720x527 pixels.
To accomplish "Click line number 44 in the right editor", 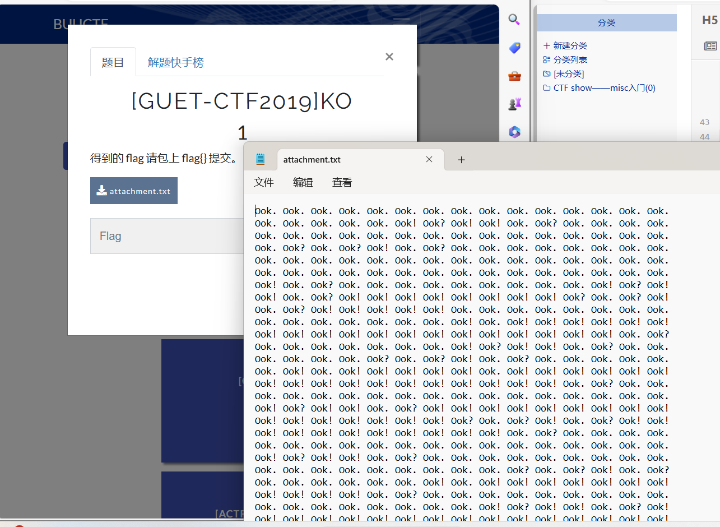I will pyautogui.click(x=704, y=137).
